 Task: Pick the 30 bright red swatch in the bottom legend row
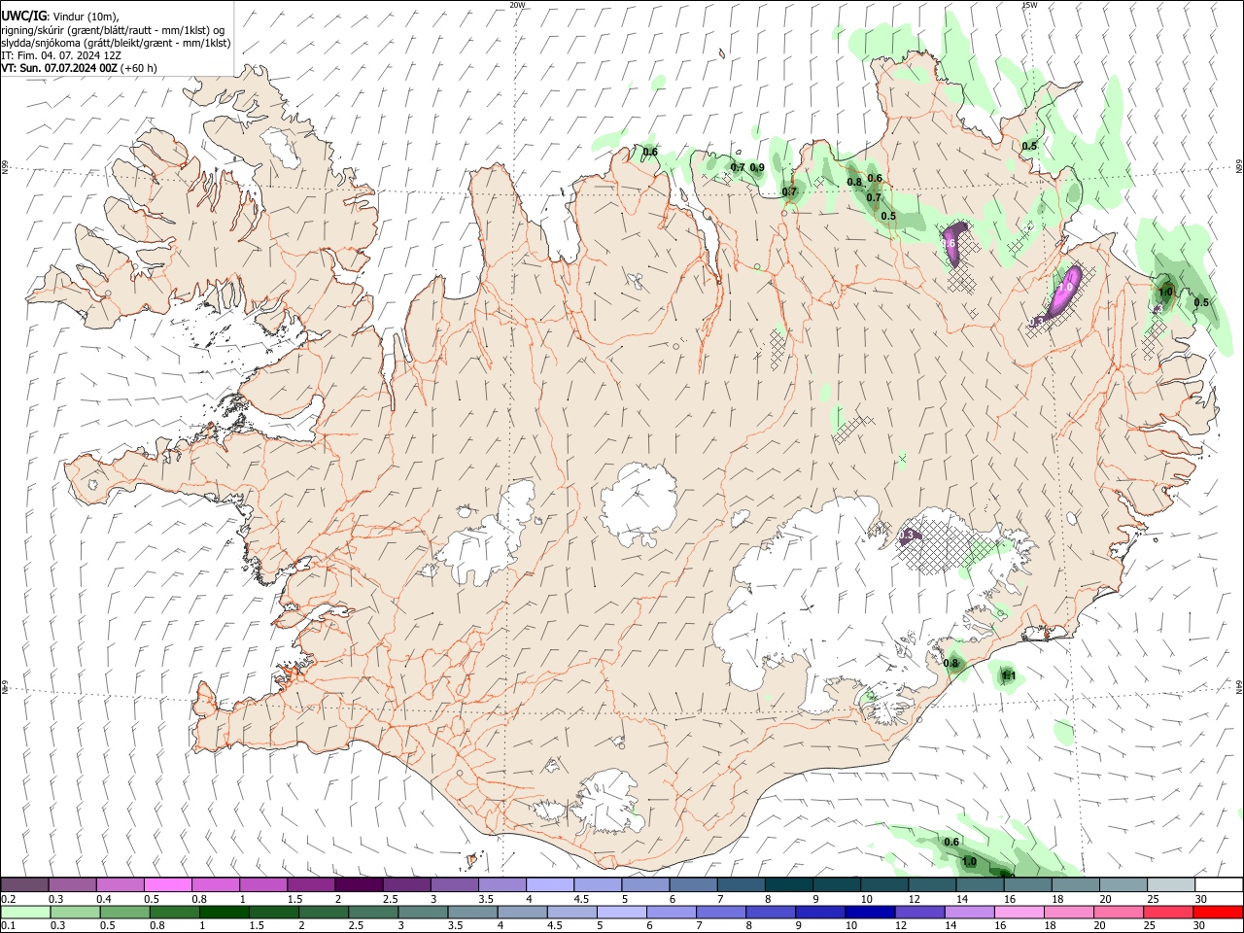[x=1219, y=912]
